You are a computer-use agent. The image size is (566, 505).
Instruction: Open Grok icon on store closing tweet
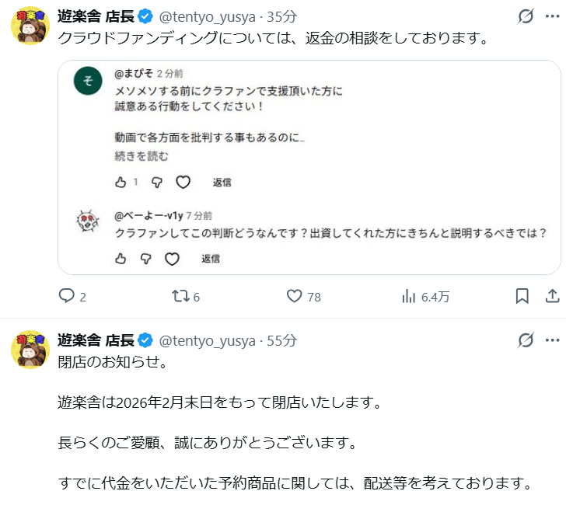click(526, 340)
